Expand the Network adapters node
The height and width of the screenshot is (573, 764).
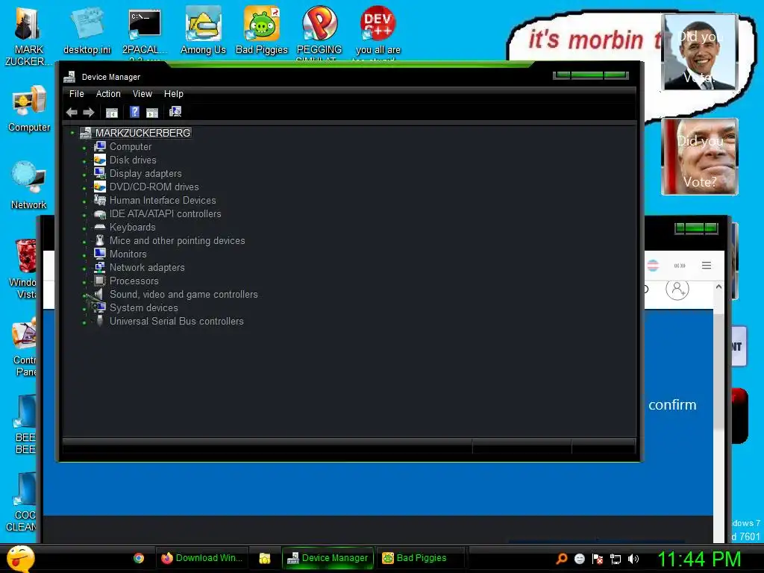point(84,268)
